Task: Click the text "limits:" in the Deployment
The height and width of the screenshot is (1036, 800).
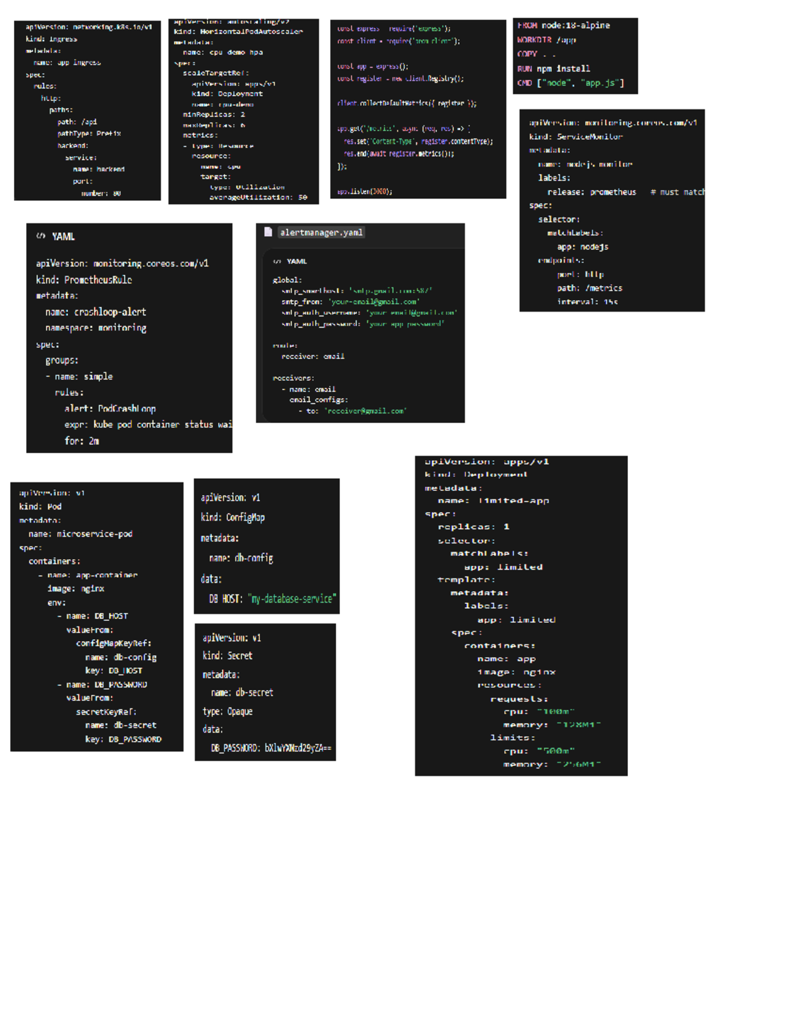Action: pyautogui.click(x=513, y=738)
